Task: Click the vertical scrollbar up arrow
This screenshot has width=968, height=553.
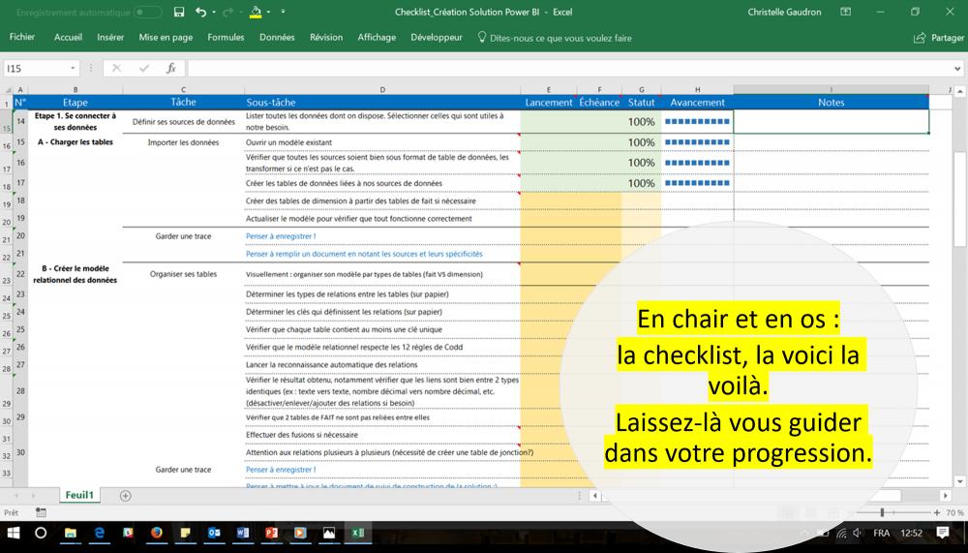Action: 960,91
